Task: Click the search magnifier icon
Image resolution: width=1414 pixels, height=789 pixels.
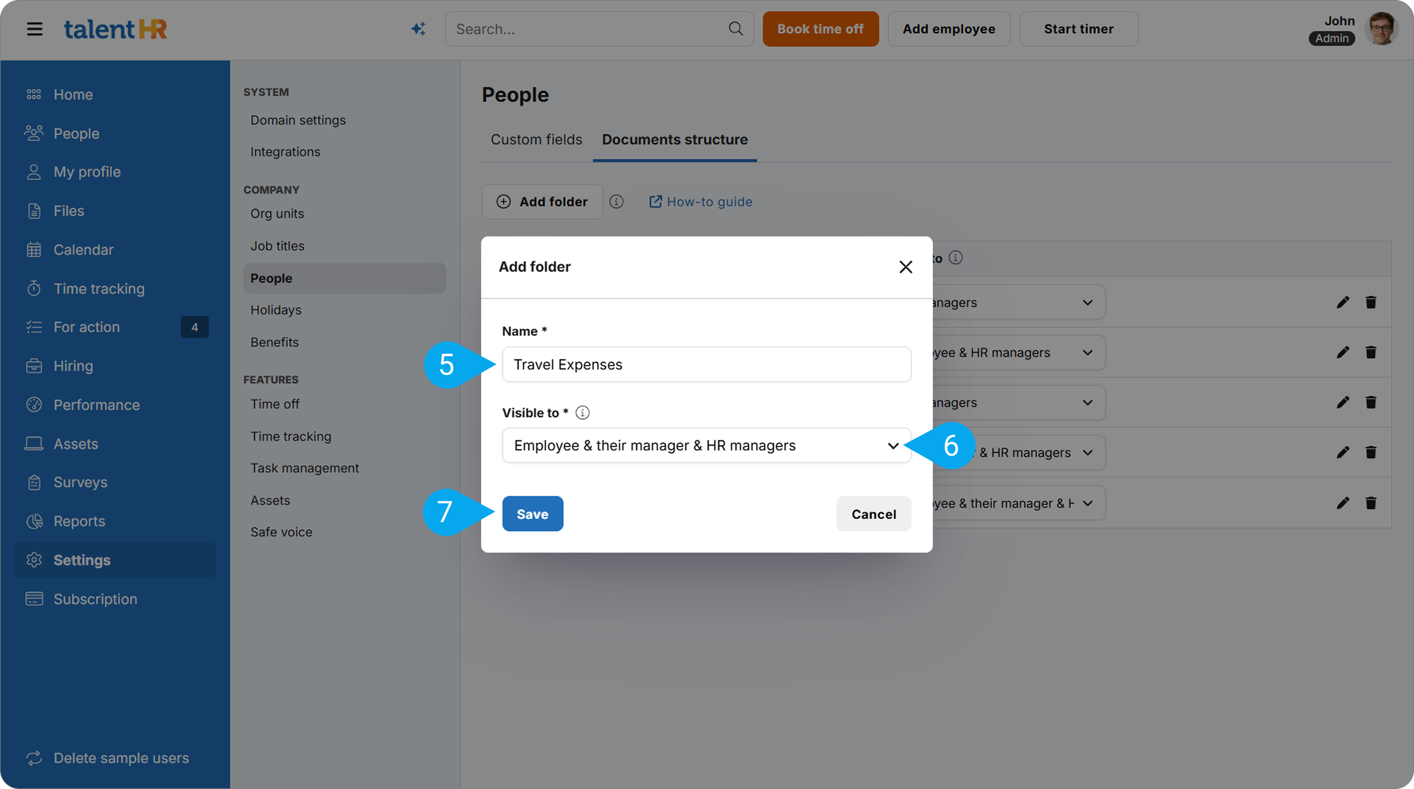Action: [735, 29]
